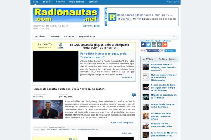Viewport: 211px width, 140px height.
Task: Open Youtube tendrá programa de radio
Action: [161, 125]
